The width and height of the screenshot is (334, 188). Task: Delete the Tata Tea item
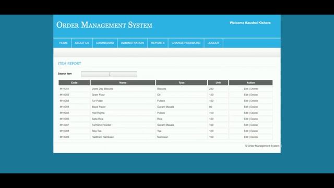[x=254, y=131]
